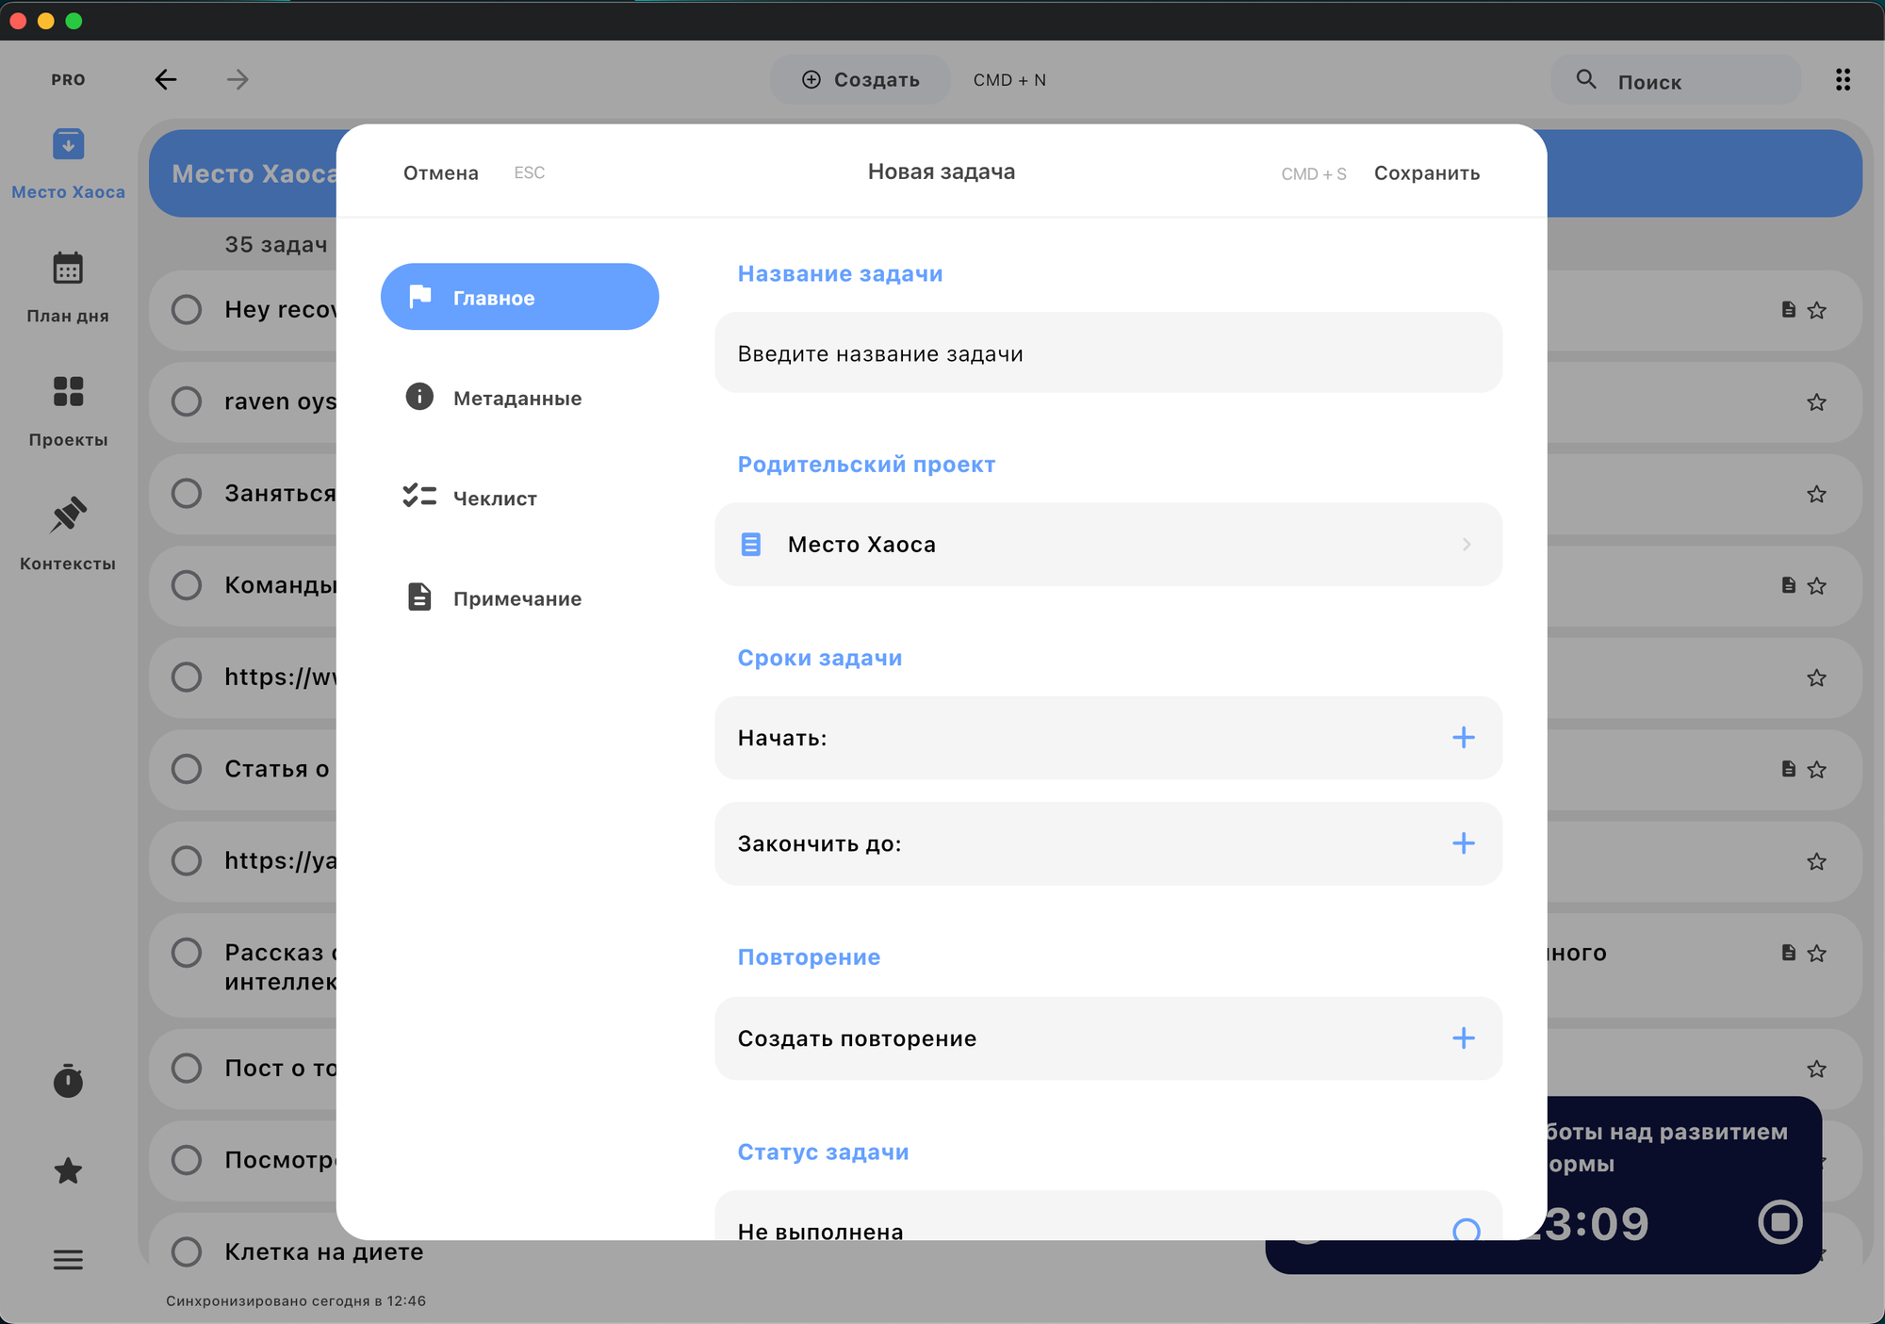Toggle the Не выполнена status radio
This screenshot has width=1885, height=1324.
click(x=1466, y=1230)
